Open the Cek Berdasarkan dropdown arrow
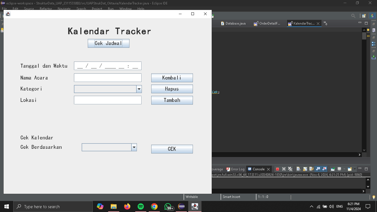This screenshot has height=212, width=377. [x=134, y=147]
